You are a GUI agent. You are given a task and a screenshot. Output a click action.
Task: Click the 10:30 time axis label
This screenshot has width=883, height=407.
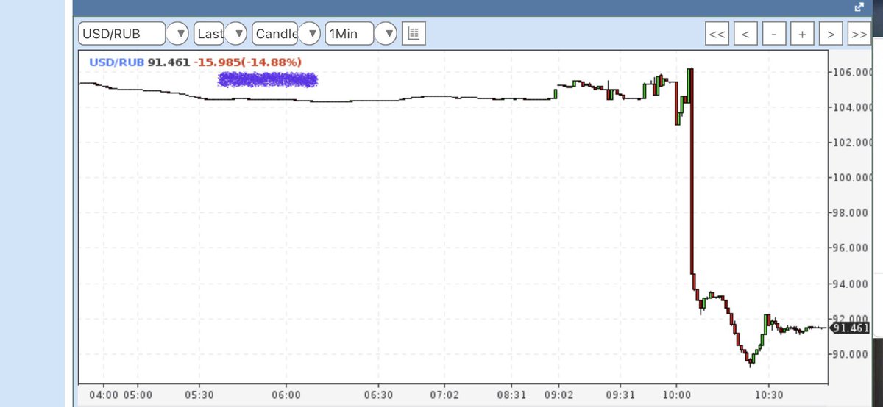(767, 395)
